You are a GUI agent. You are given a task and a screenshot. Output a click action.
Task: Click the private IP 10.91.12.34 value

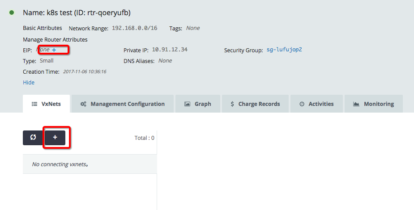point(170,50)
